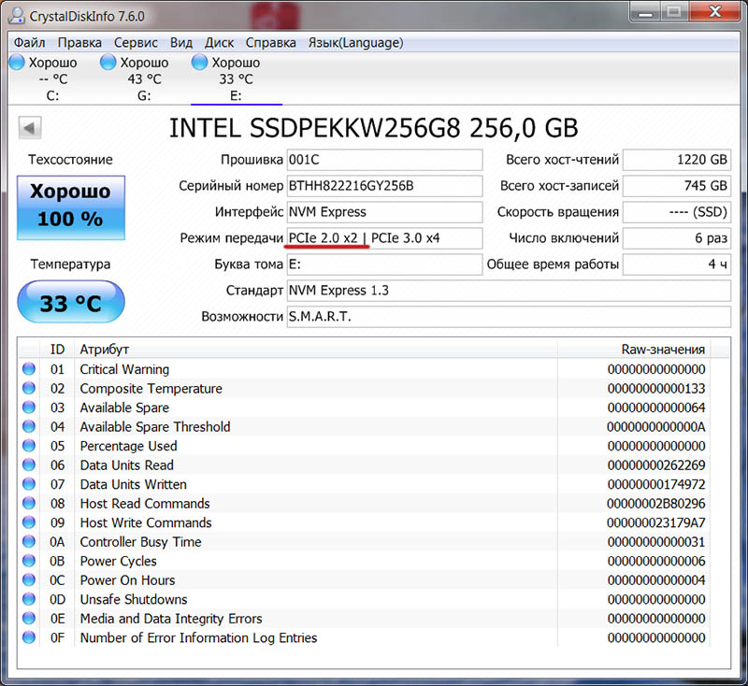Select the C: drive status orb
748x686 pixels.
point(17,62)
